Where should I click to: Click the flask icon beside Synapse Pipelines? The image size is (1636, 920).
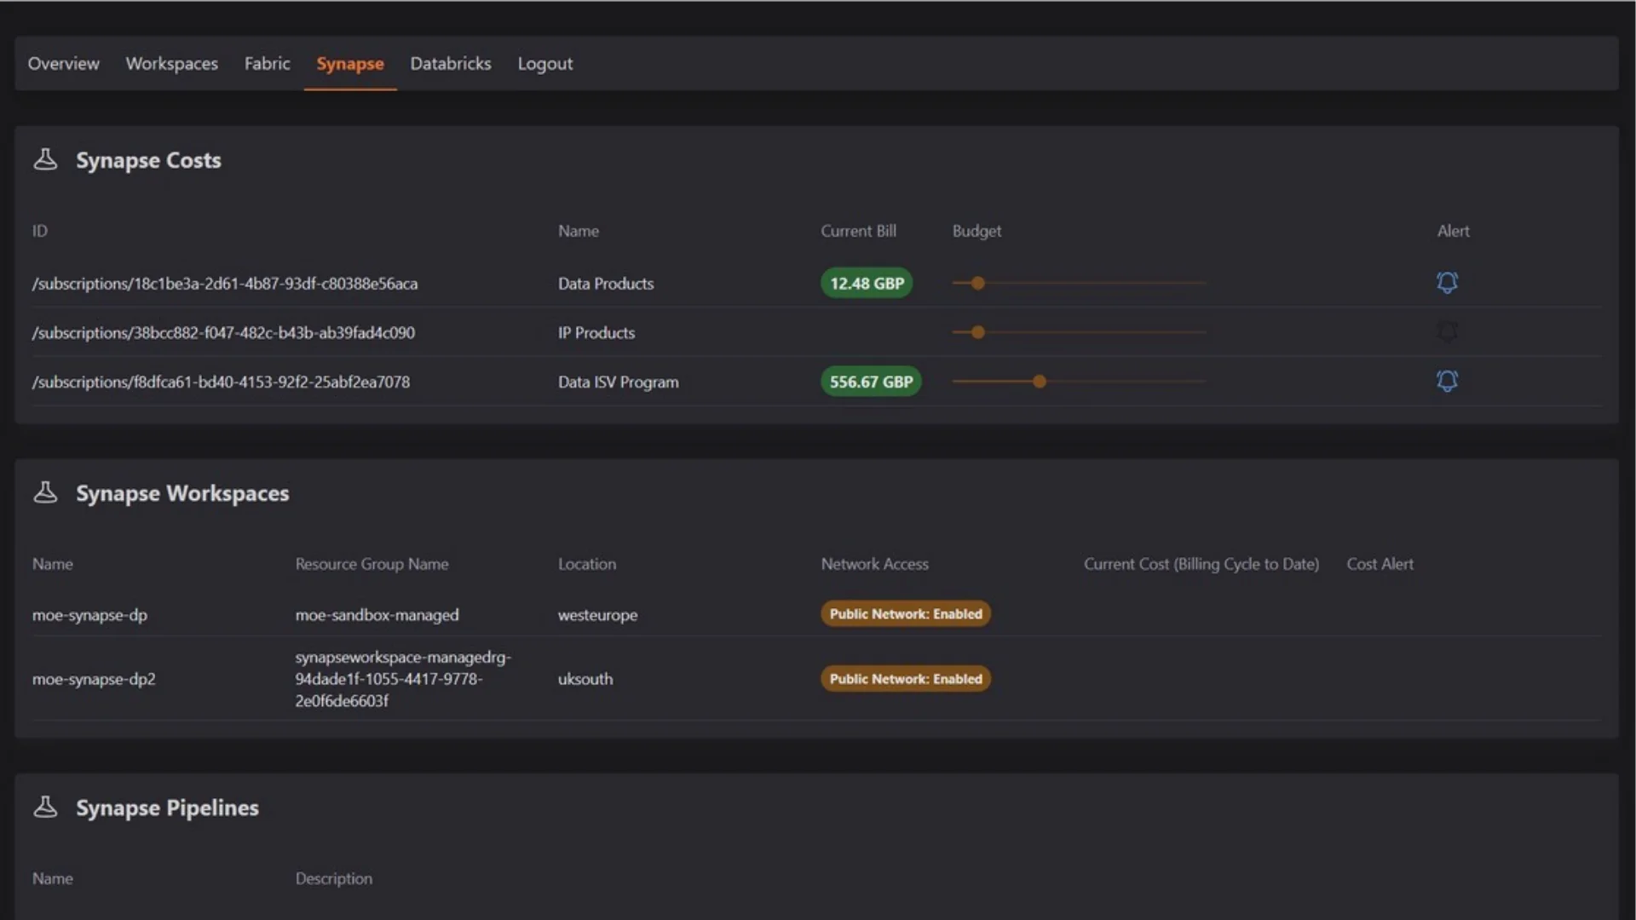[x=45, y=807]
